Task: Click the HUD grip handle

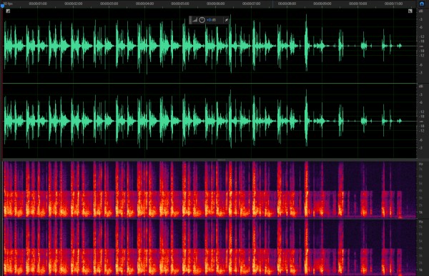Action: [190, 20]
